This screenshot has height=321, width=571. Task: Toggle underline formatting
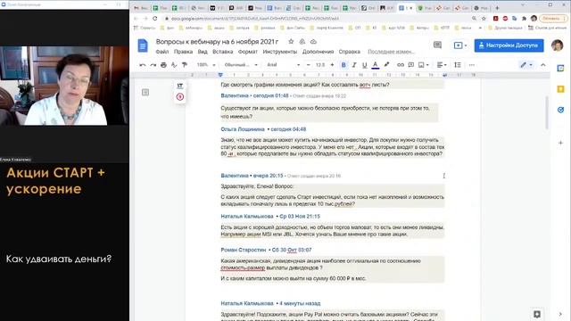(x=365, y=65)
